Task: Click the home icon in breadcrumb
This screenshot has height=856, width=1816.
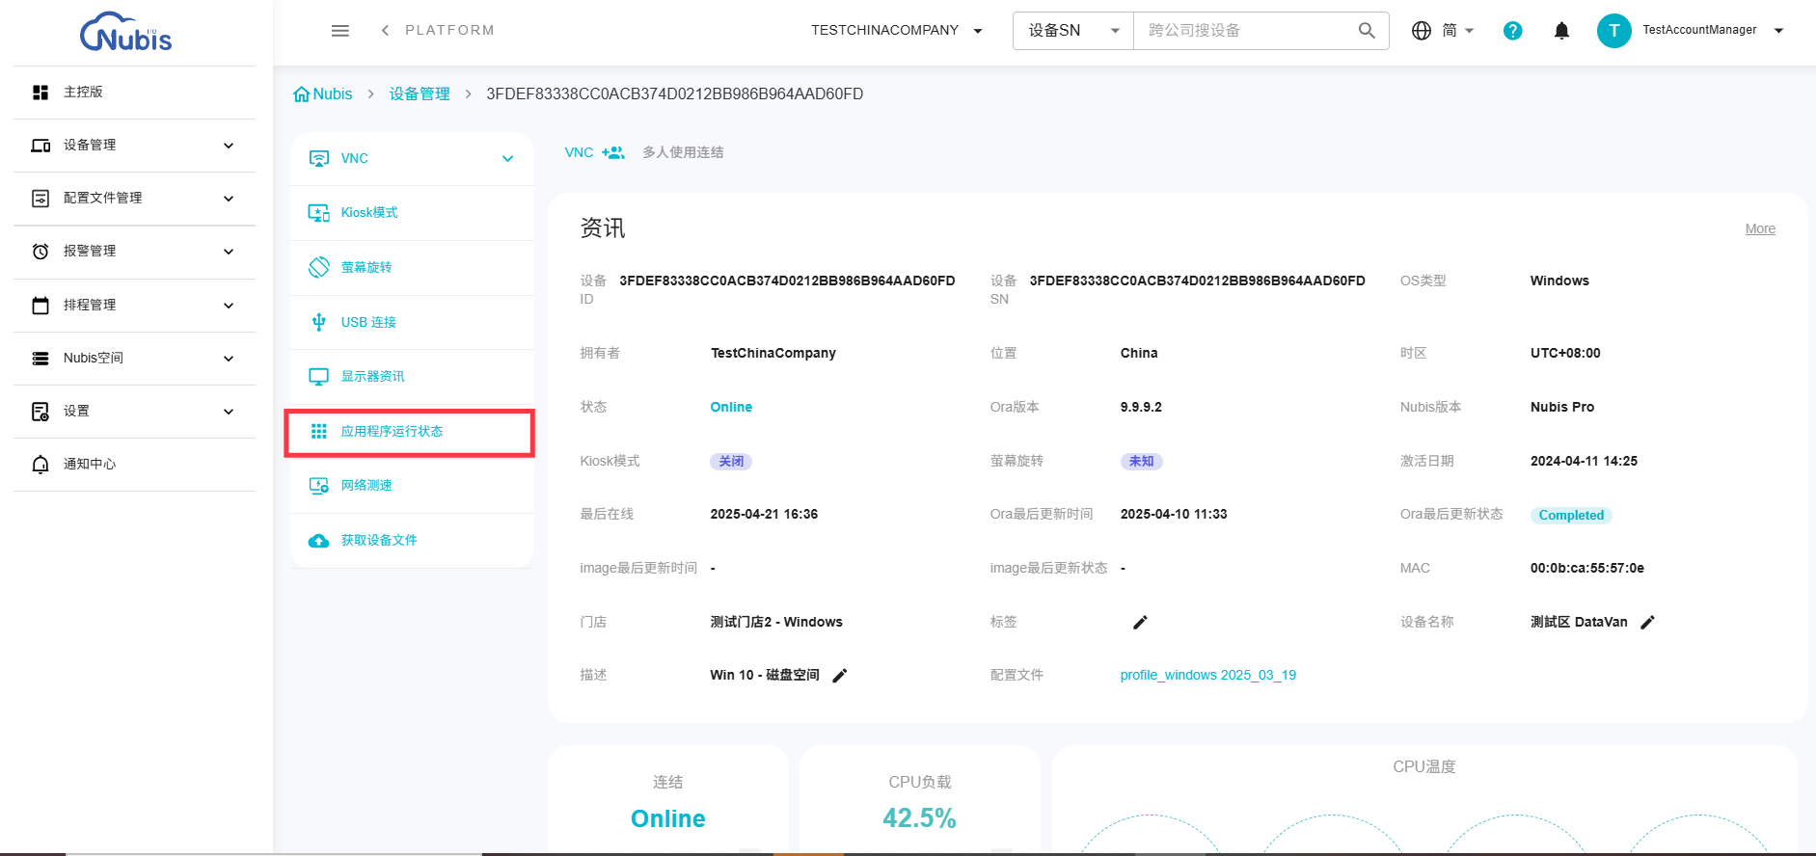Action: pos(302,94)
